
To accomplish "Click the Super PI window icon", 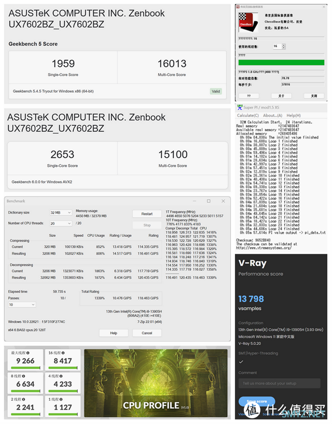I will [240, 107].
